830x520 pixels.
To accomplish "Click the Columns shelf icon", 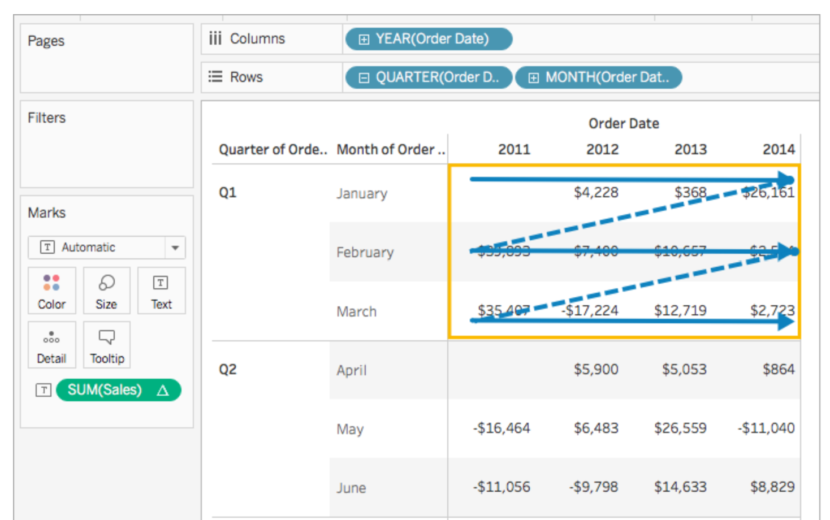I will click(215, 38).
